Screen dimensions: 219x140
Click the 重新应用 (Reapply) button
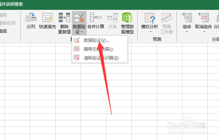(x=7, y=23)
